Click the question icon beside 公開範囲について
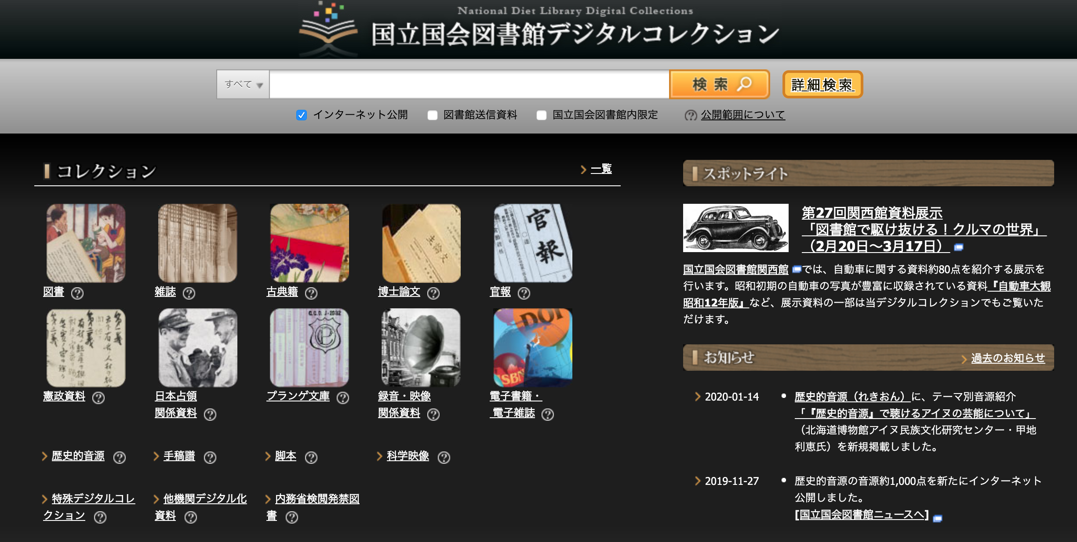 point(691,115)
